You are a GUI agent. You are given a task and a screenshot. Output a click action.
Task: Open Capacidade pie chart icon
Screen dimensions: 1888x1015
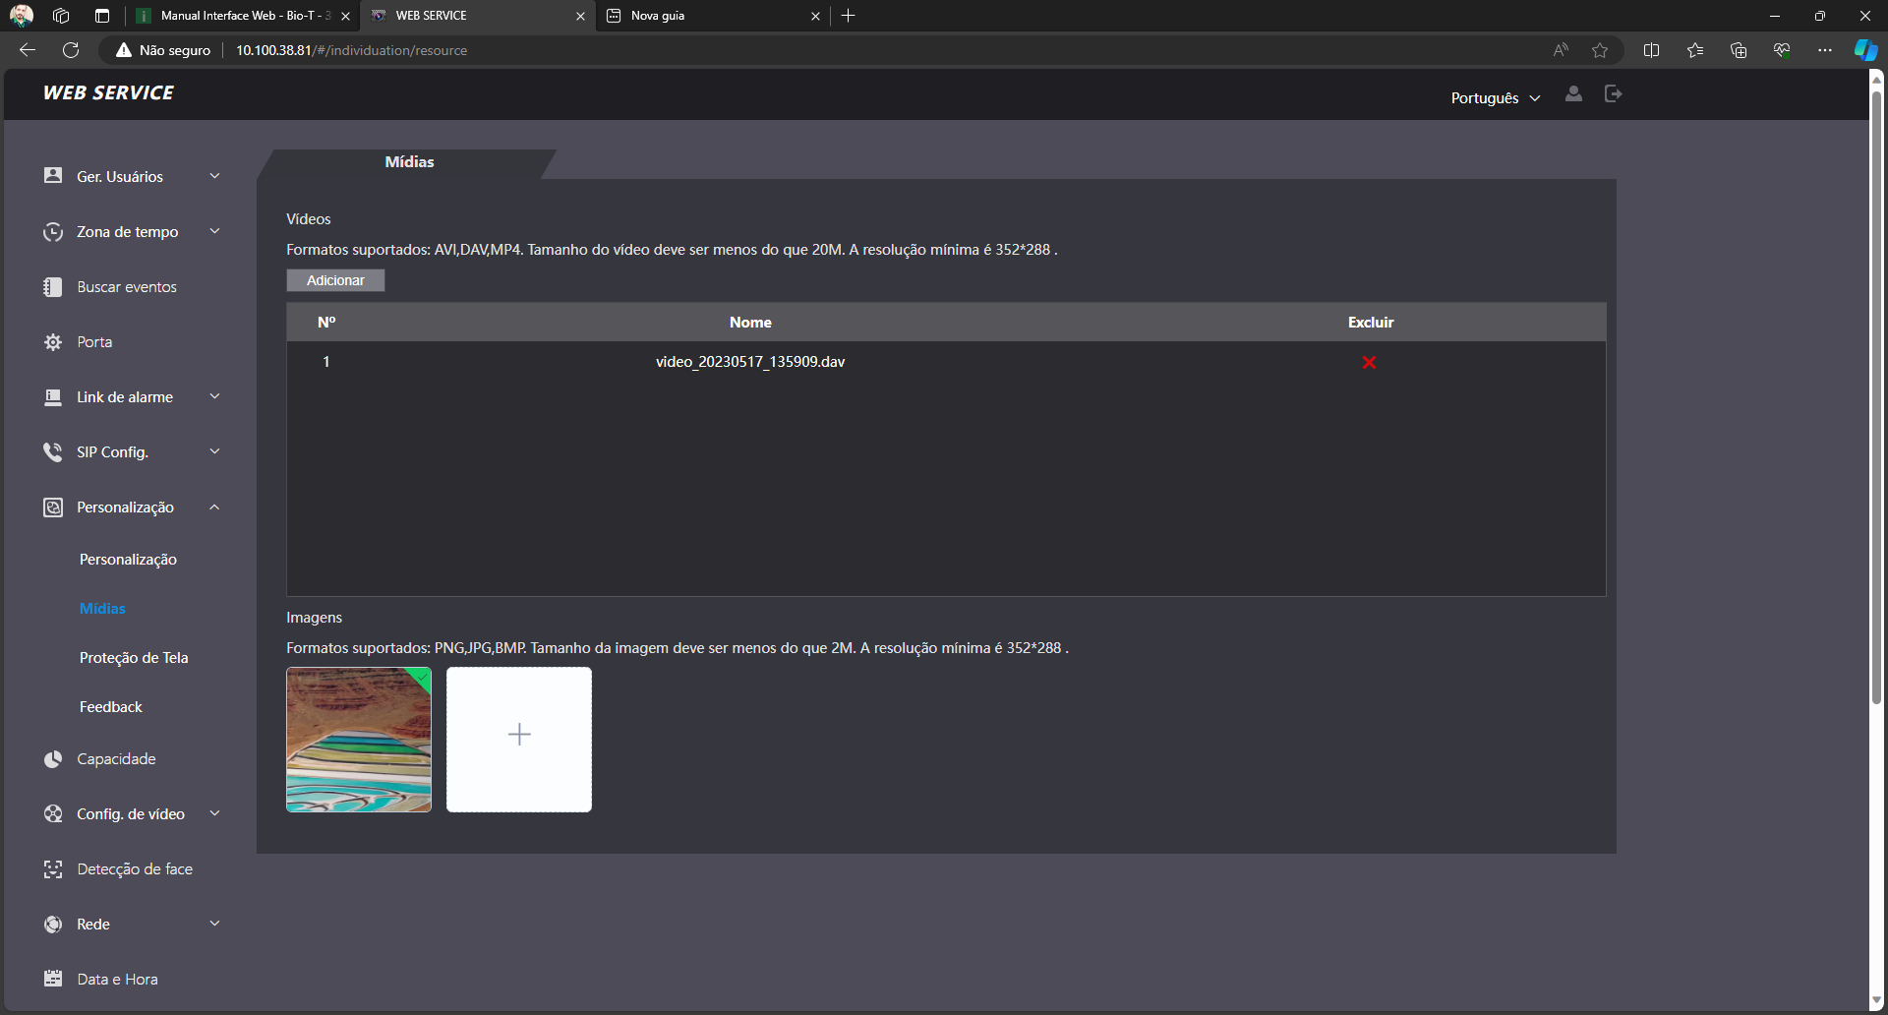click(x=53, y=759)
